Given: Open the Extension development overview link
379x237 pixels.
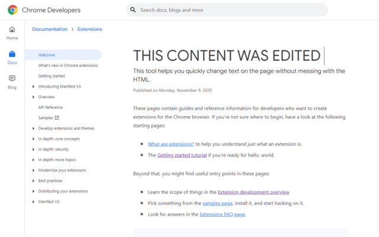Looking at the screenshot, I should [x=253, y=192].
